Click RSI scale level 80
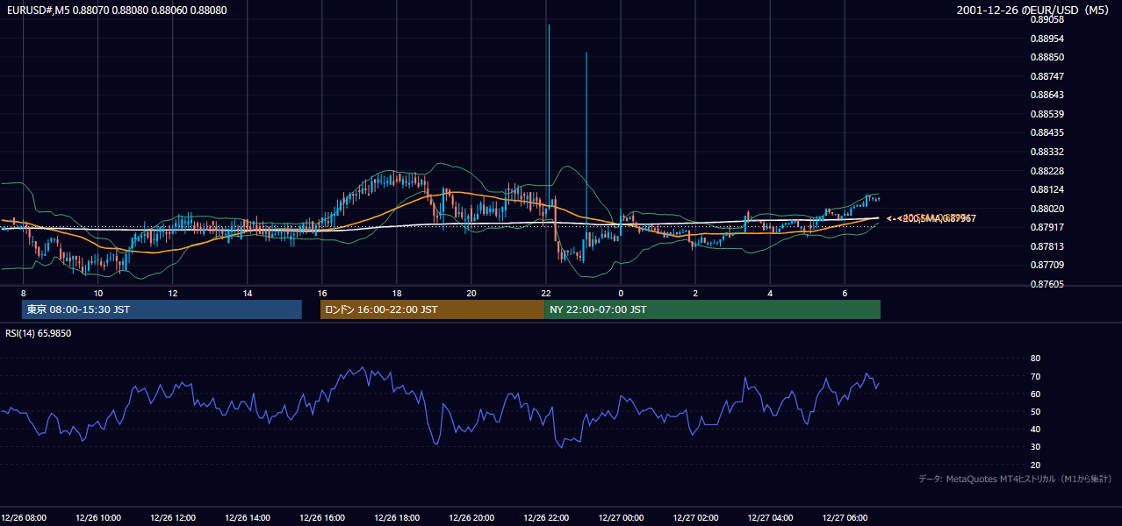 pyautogui.click(x=1035, y=359)
